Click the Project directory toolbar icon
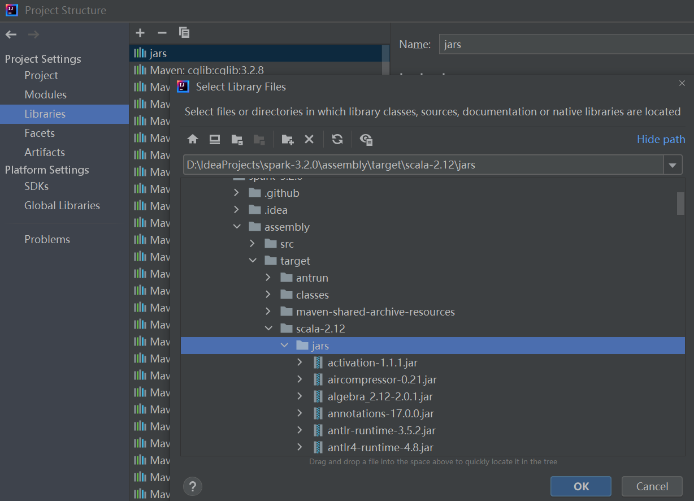Viewport: 694px width, 501px height. (x=237, y=139)
